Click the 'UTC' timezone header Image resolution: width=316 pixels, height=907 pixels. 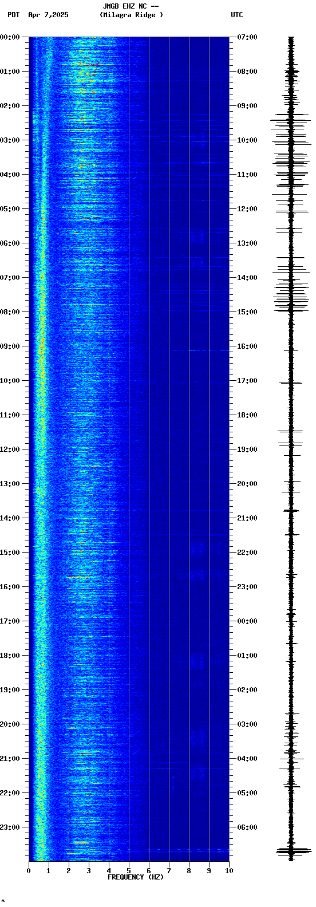(237, 15)
